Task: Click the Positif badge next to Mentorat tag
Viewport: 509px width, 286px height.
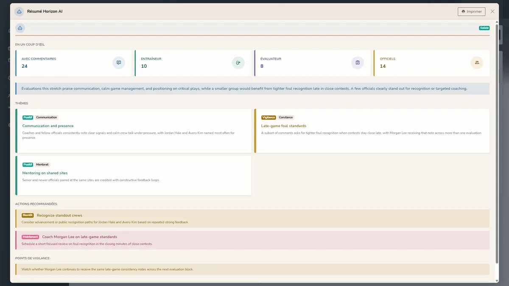Action: pyautogui.click(x=28, y=164)
